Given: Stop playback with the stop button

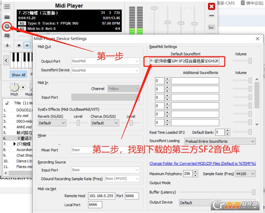Looking at the screenshot, I should (x=19, y=45).
